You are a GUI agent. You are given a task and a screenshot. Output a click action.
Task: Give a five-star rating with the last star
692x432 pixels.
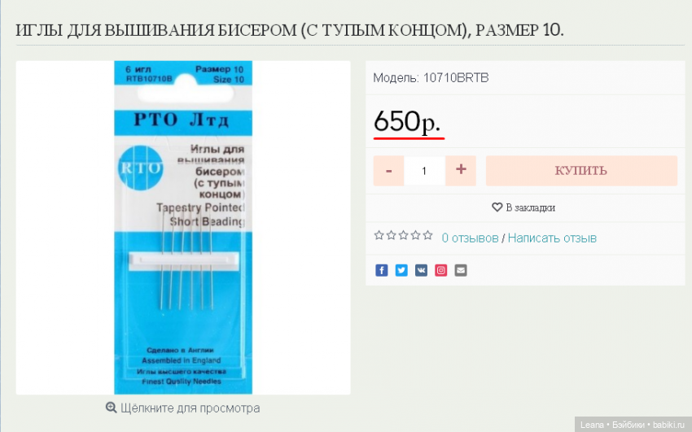pos(427,235)
